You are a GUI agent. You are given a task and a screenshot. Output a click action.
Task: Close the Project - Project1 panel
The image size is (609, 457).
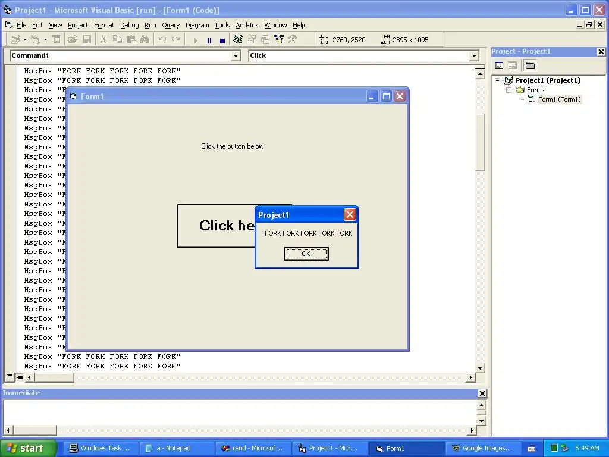601,51
